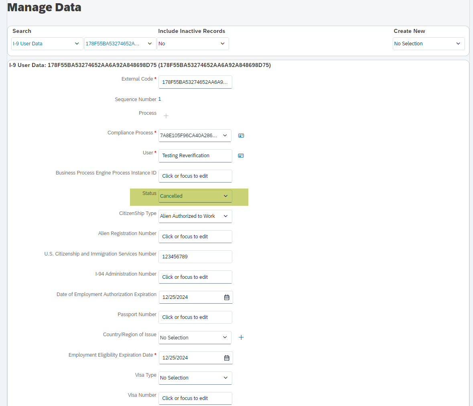Image resolution: width=473 pixels, height=406 pixels.
Task: Click the Status label
Action: click(149, 193)
